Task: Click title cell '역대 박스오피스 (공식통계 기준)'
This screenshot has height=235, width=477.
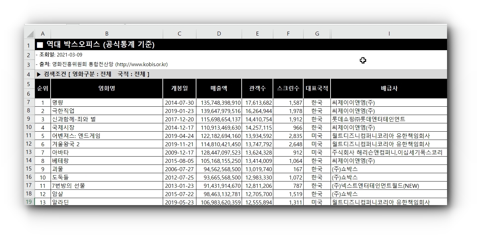Action: pyautogui.click(x=241, y=45)
